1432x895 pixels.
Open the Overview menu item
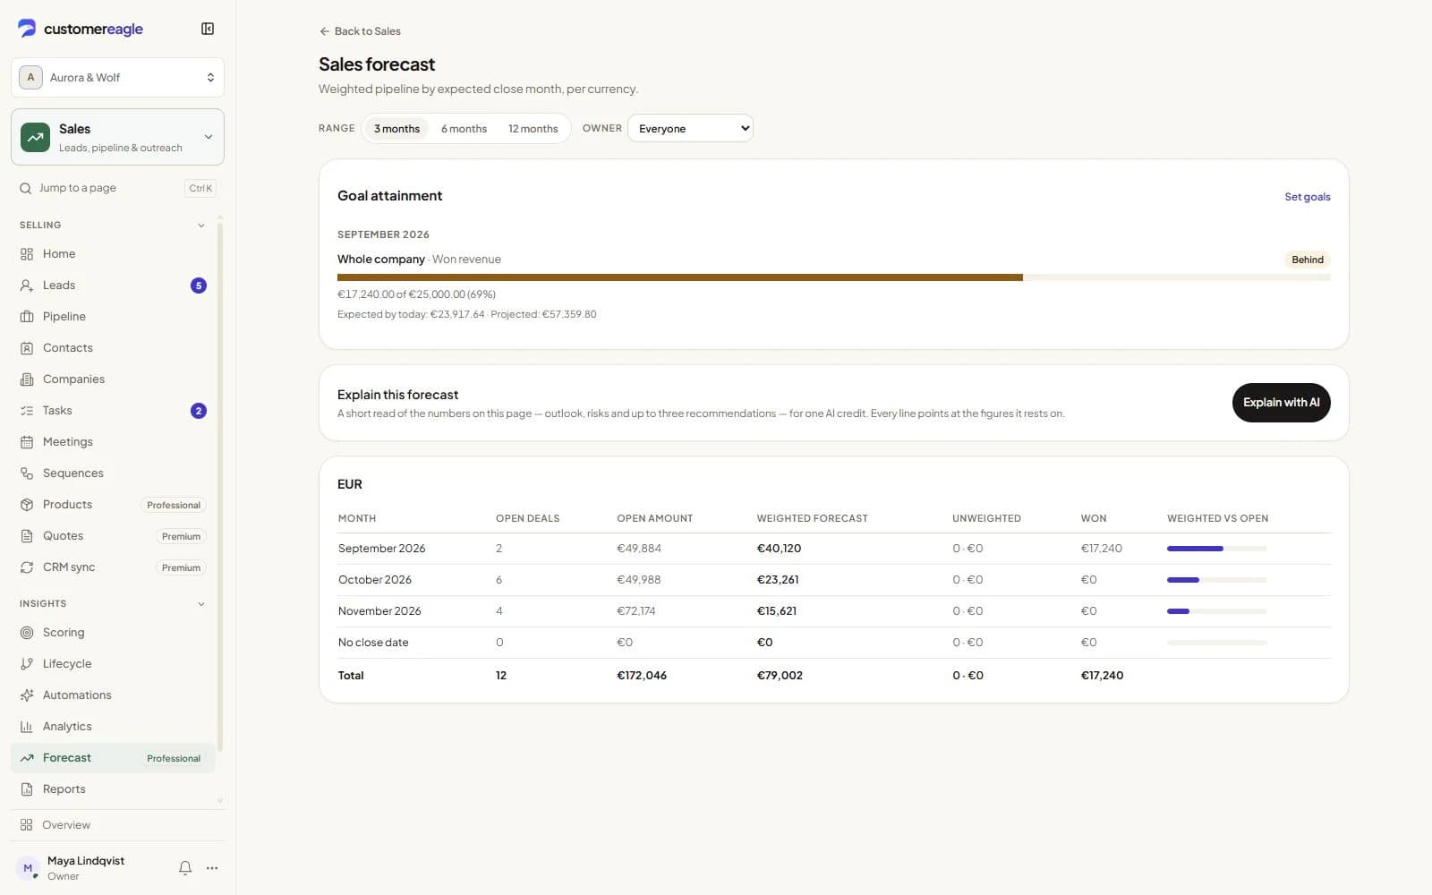click(117, 825)
